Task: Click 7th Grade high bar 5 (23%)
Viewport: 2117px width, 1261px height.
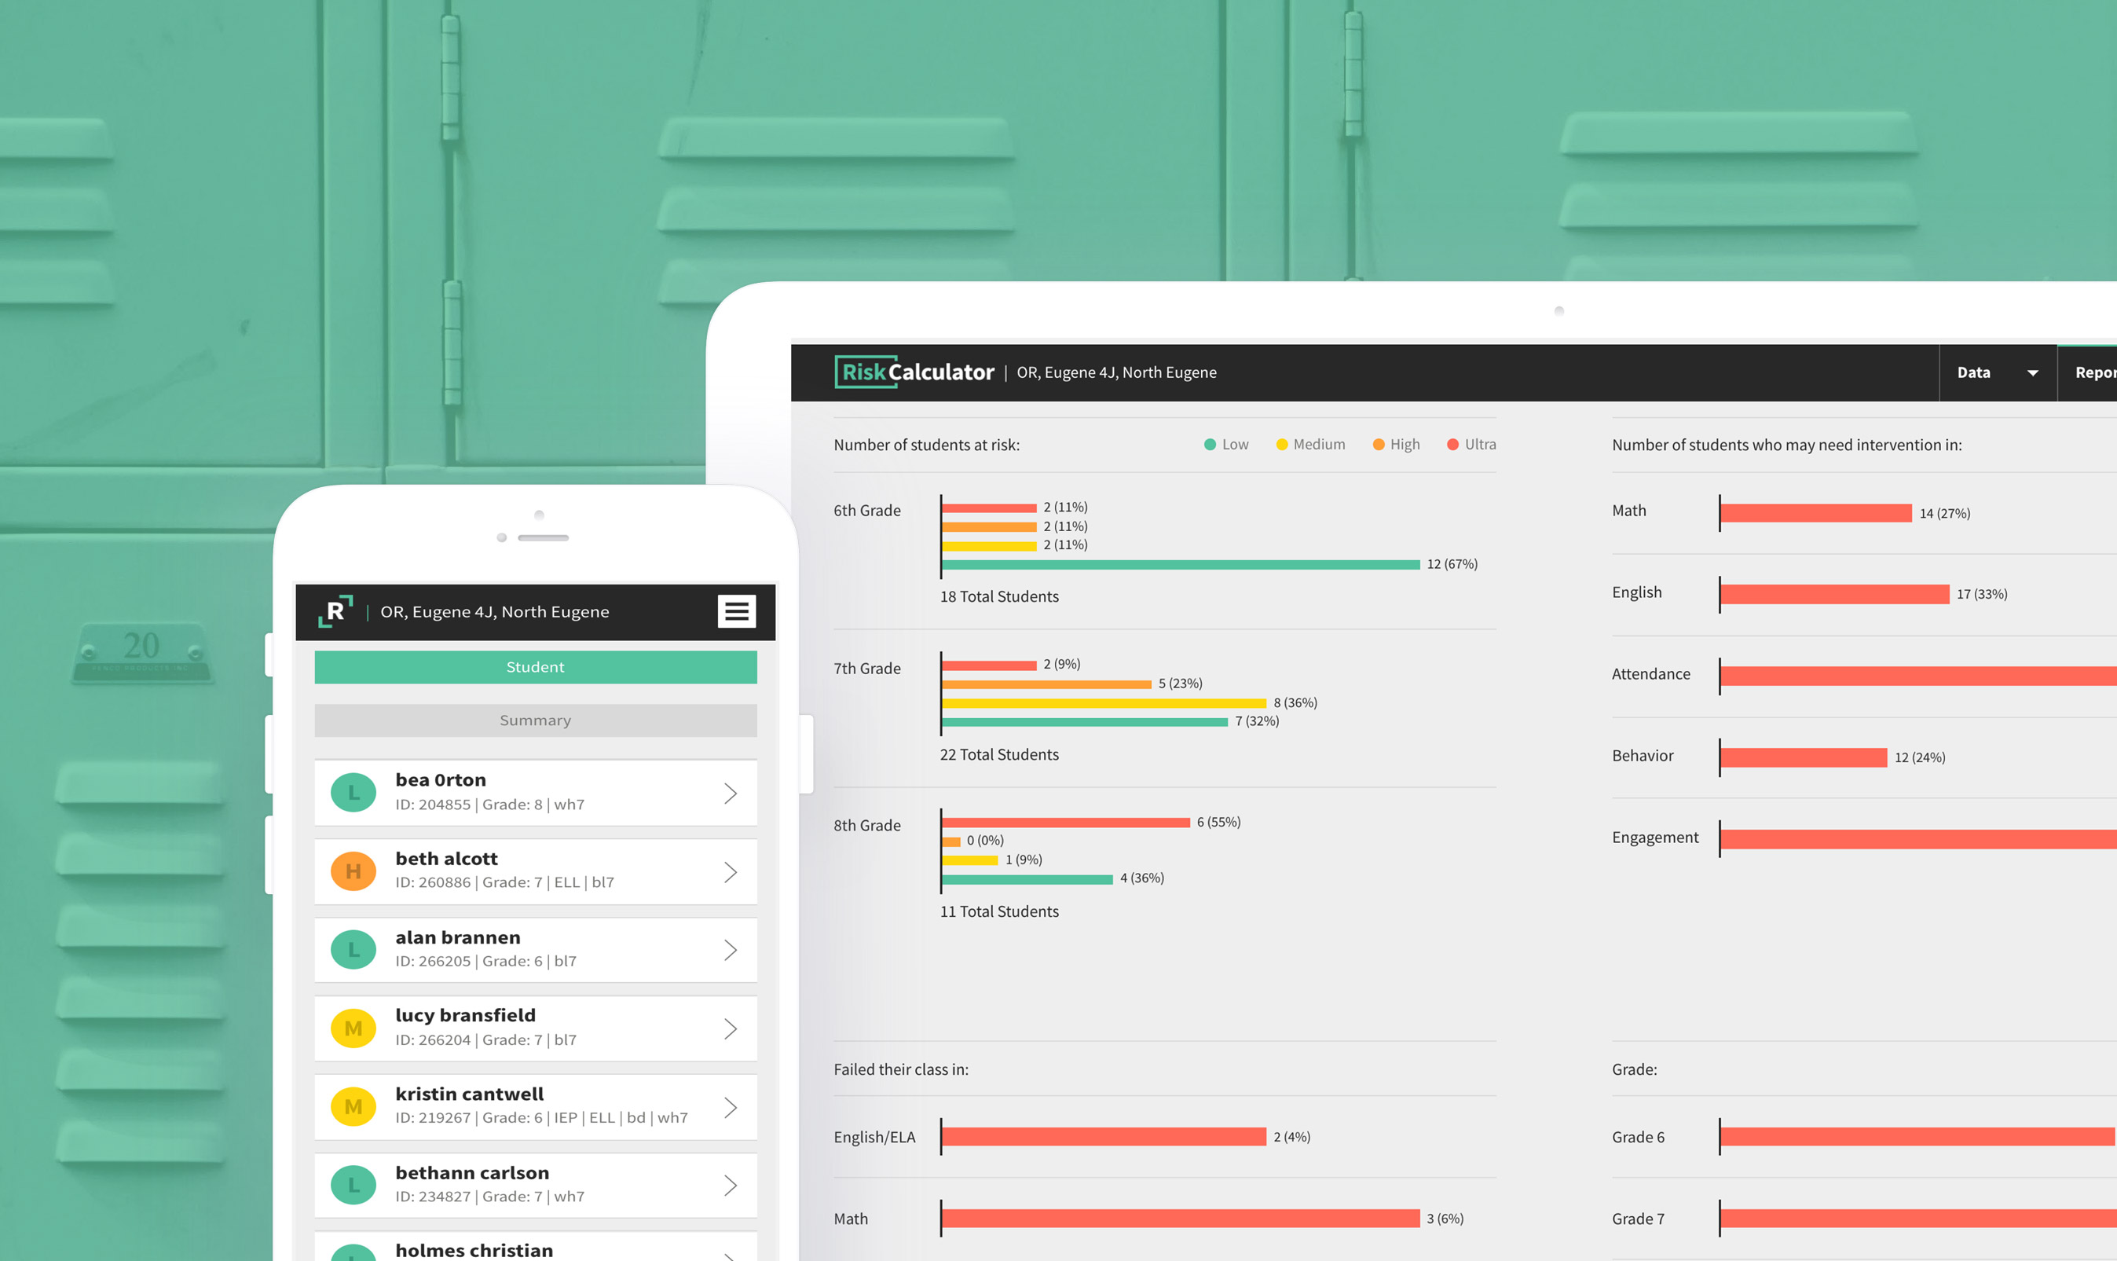Action: click(1046, 684)
